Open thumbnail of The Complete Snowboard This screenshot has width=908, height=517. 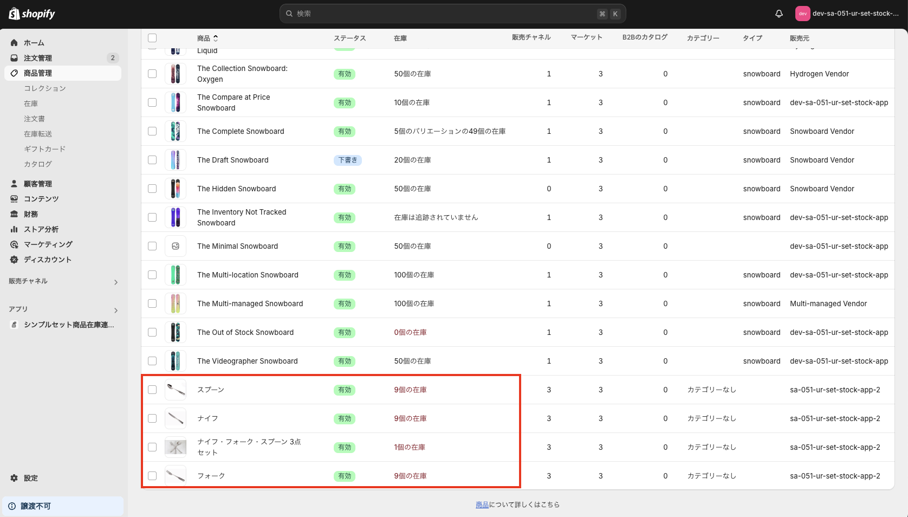point(176,131)
